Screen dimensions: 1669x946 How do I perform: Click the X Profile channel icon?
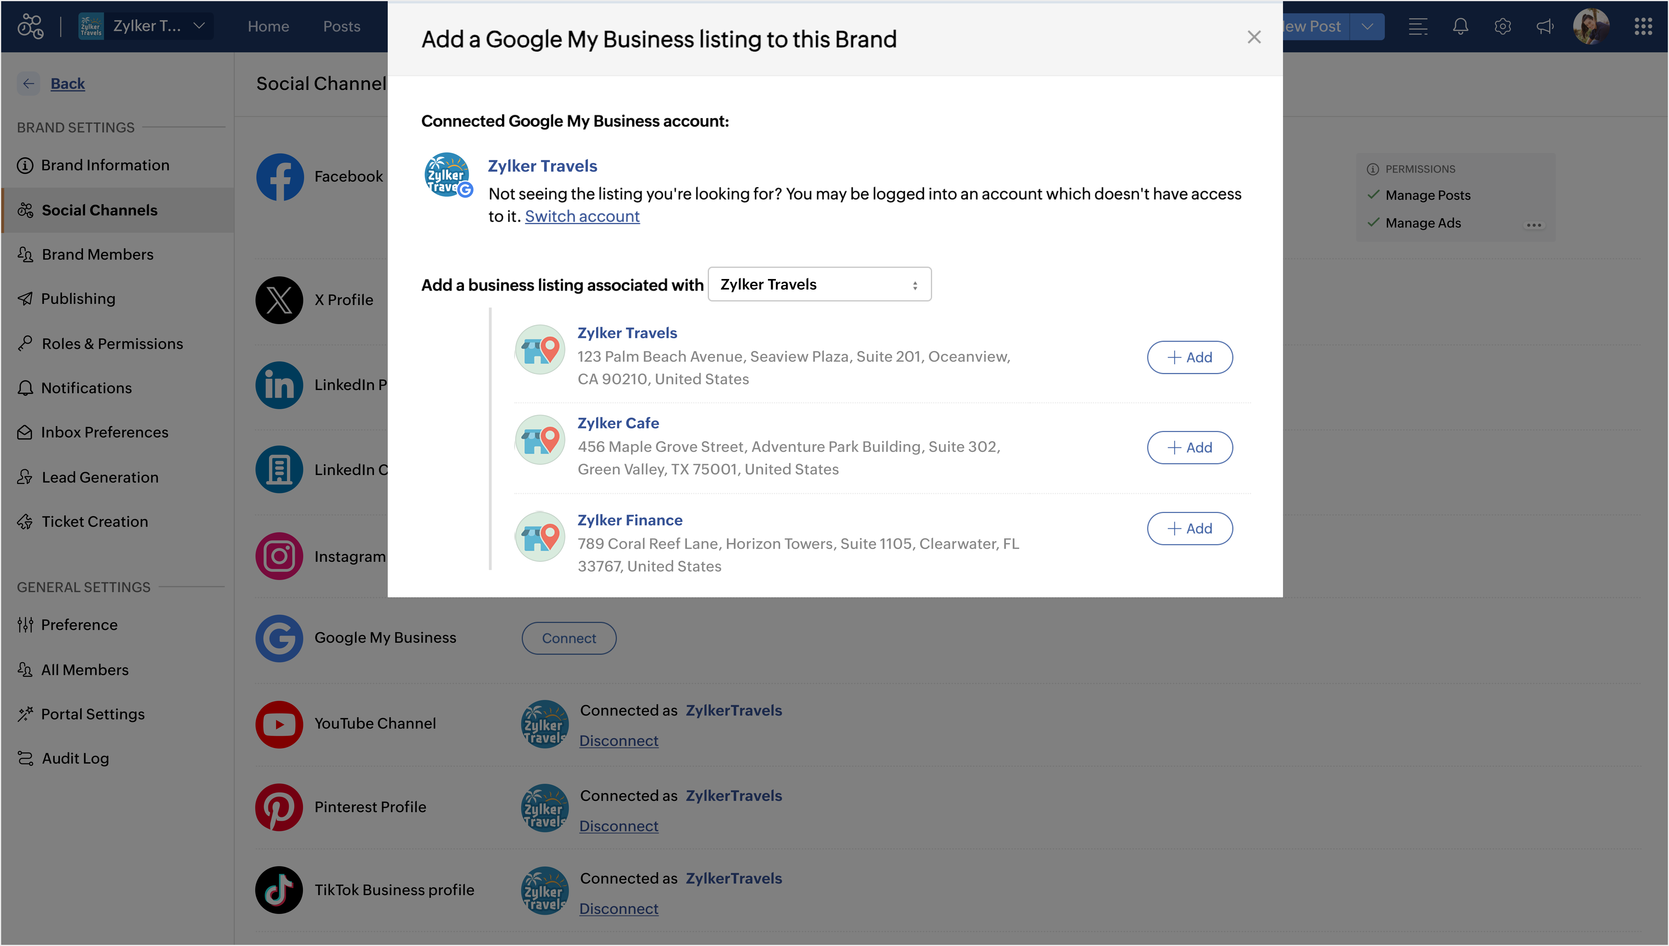(x=280, y=300)
